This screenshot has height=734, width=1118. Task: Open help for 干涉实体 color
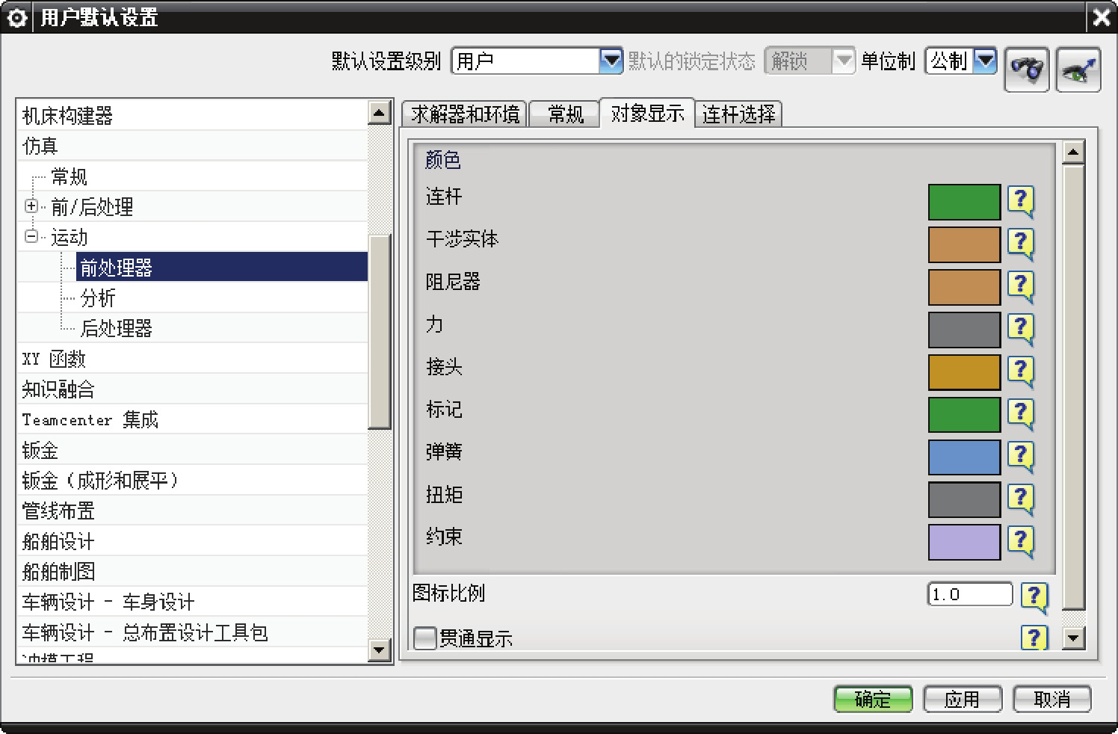coord(1020,244)
